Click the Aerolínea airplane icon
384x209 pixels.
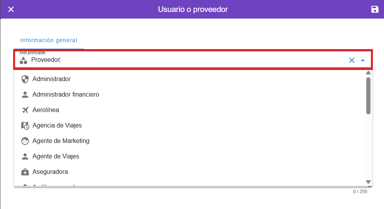pos(25,110)
